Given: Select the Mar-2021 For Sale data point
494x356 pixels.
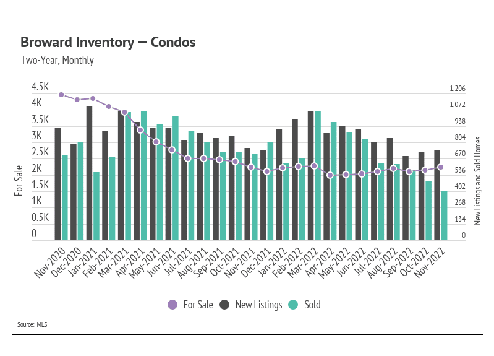Looking at the screenshot, I should coord(124,112).
